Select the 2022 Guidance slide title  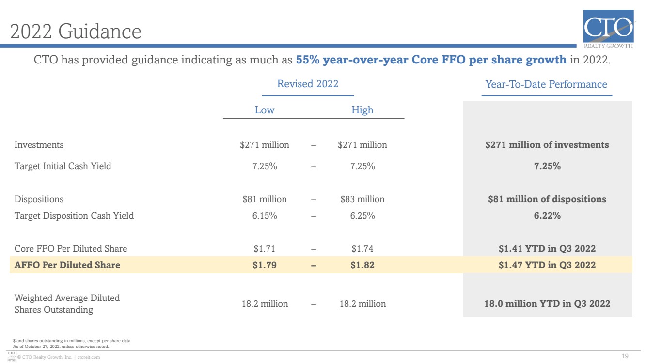pyautogui.click(x=76, y=32)
